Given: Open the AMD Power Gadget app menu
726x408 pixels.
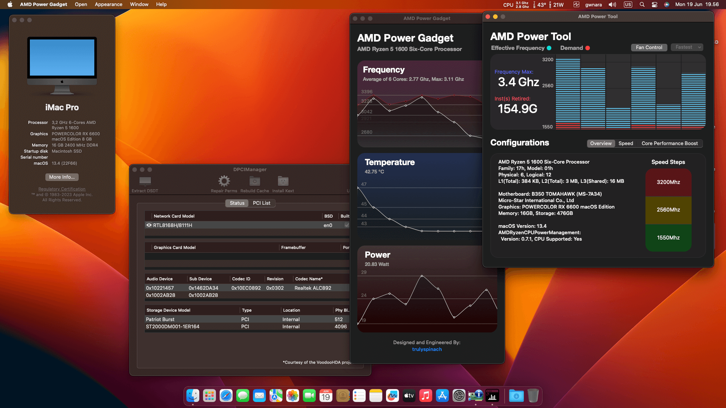Looking at the screenshot, I should point(43,5).
